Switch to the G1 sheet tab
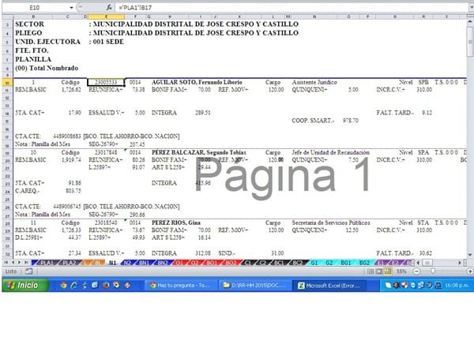This screenshot has width=474, height=355. [314, 263]
